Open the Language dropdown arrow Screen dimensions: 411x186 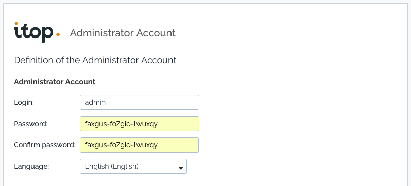coord(180,168)
